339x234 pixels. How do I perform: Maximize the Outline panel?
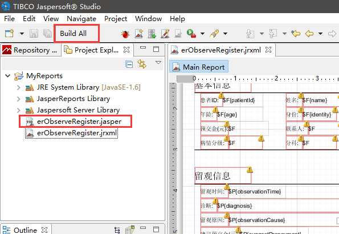[x=156, y=229]
